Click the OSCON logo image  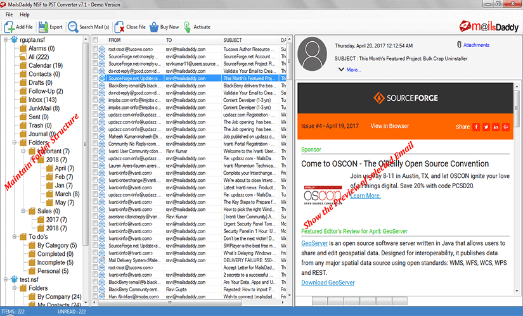click(x=323, y=195)
